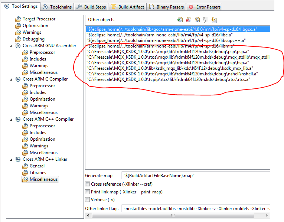The height and width of the screenshot is (222, 284).
Task: Switch to the Error Parsers tab
Action: 205,7
